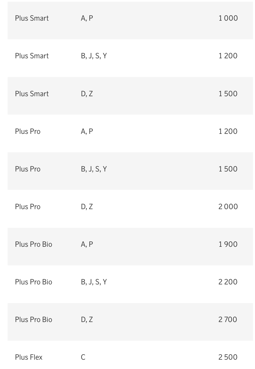
Task: Select the D, Z cell beside 2 700
Action: (x=87, y=319)
